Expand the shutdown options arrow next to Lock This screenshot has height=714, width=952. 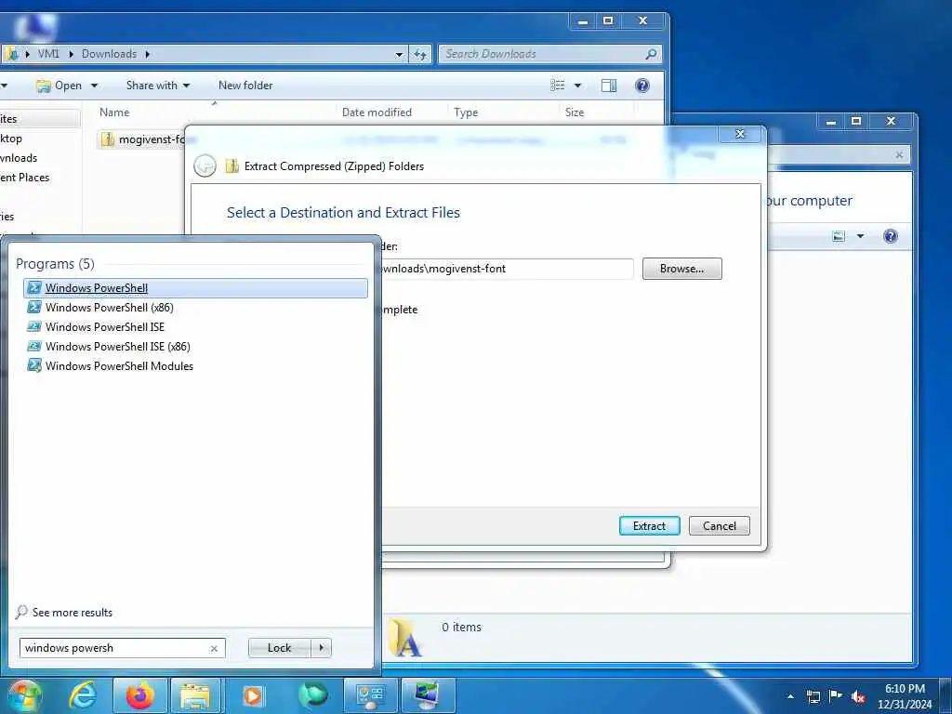(x=321, y=648)
